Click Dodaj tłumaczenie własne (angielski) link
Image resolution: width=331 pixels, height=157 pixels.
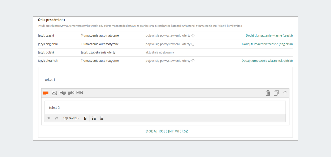[x=267, y=44]
